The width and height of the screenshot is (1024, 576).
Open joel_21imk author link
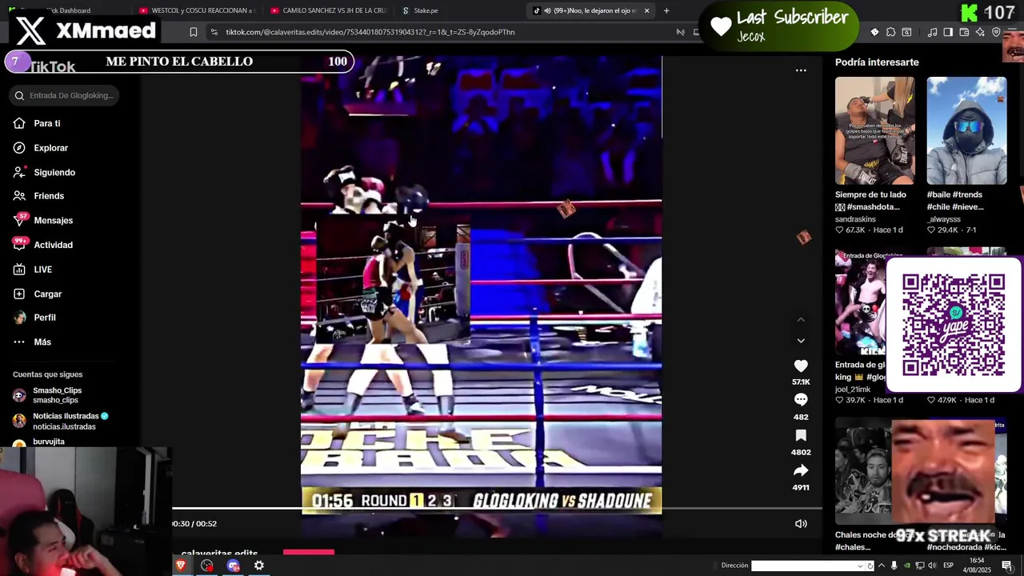853,390
